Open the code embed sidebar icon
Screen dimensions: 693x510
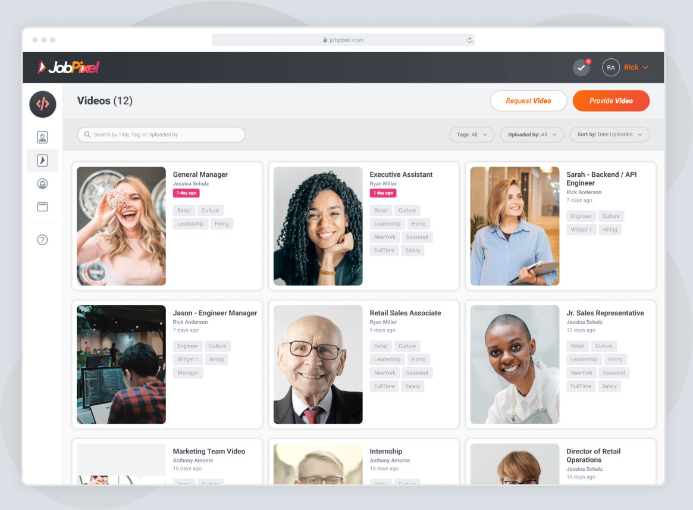click(x=42, y=104)
